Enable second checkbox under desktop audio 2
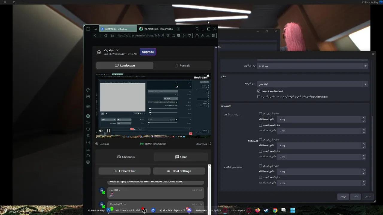This screenshot has height=215, width=383. point(260,177)
